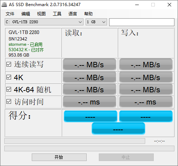Click the stornvme - 已启用 driver text
Screen dimensions: 178x166
coord(25,44)
